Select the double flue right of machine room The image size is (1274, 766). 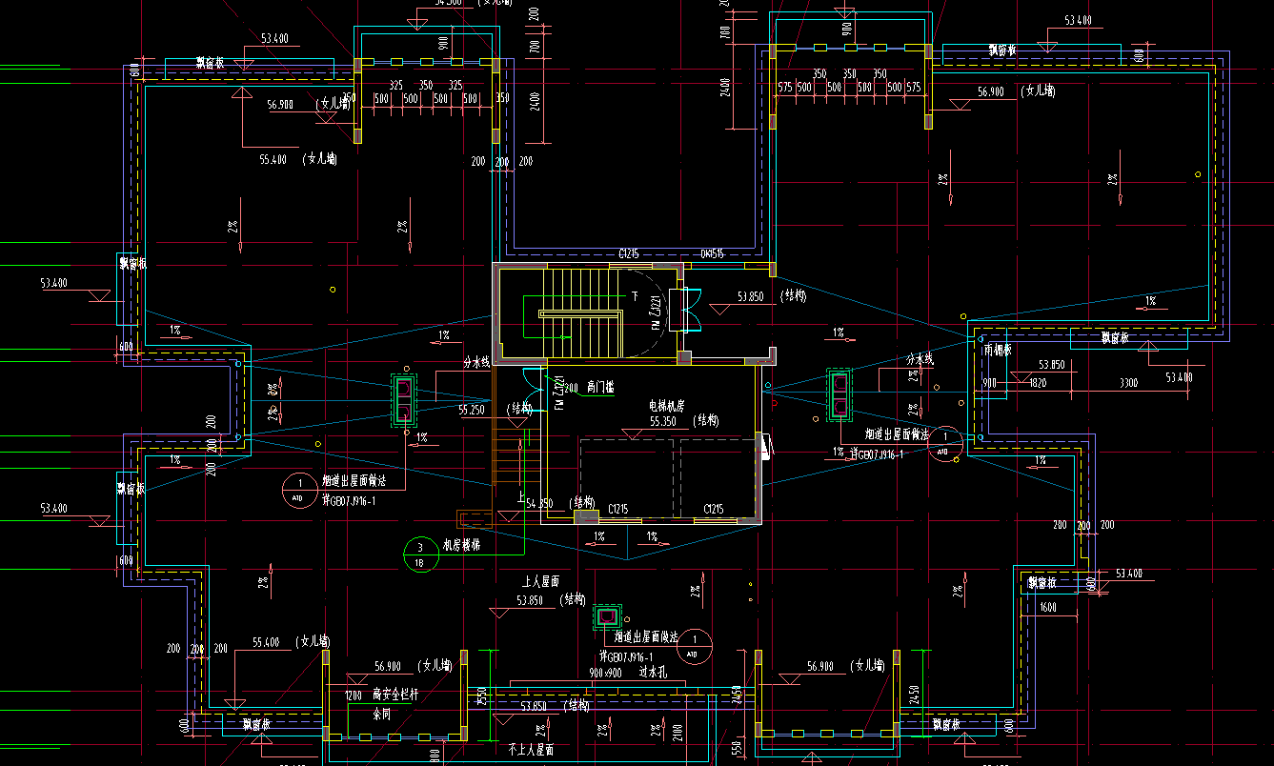[x=839, y=396]
